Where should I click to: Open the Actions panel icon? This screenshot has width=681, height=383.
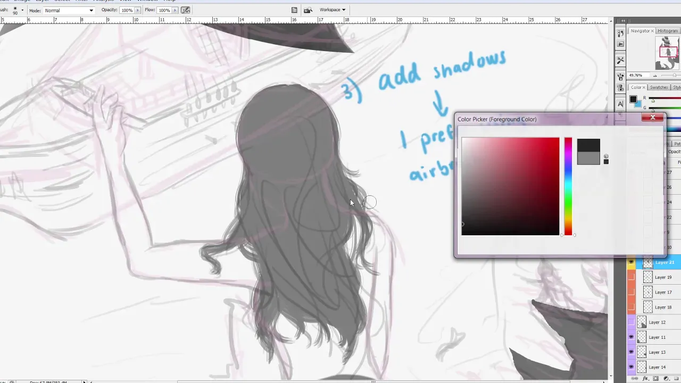point(620,44)
